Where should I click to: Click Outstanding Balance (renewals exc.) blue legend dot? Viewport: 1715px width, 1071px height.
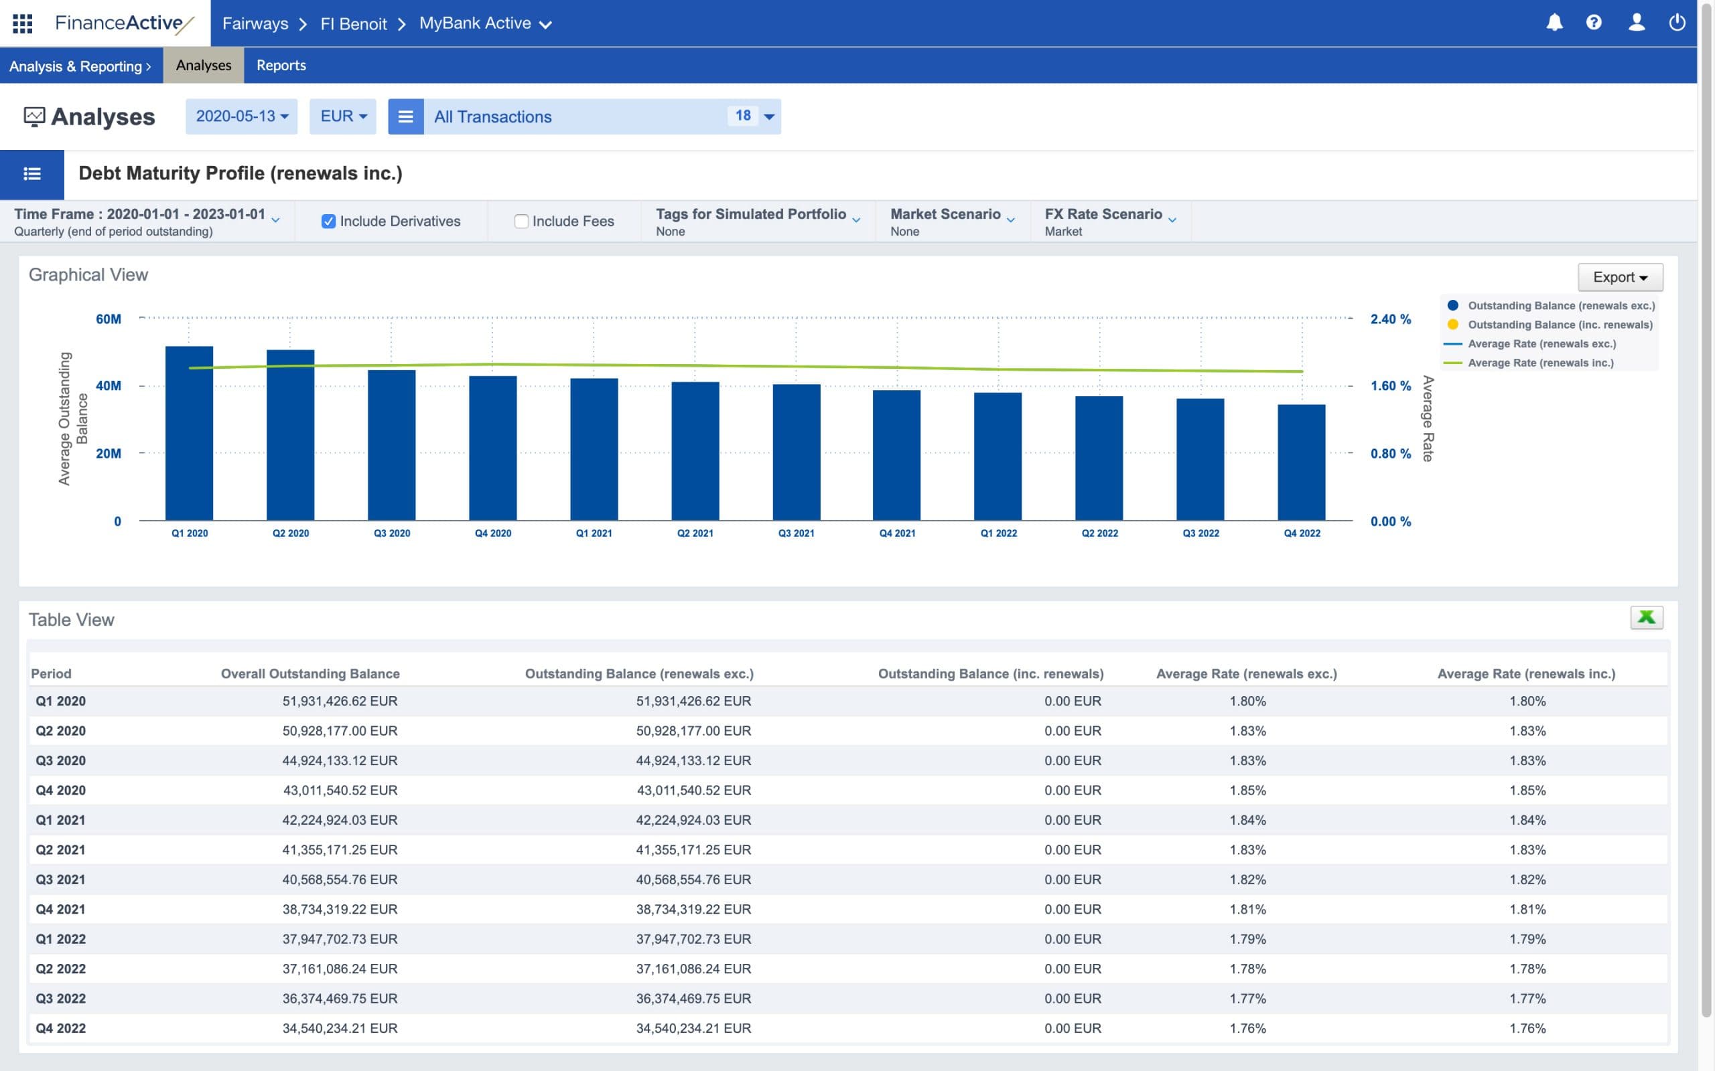1453,305
